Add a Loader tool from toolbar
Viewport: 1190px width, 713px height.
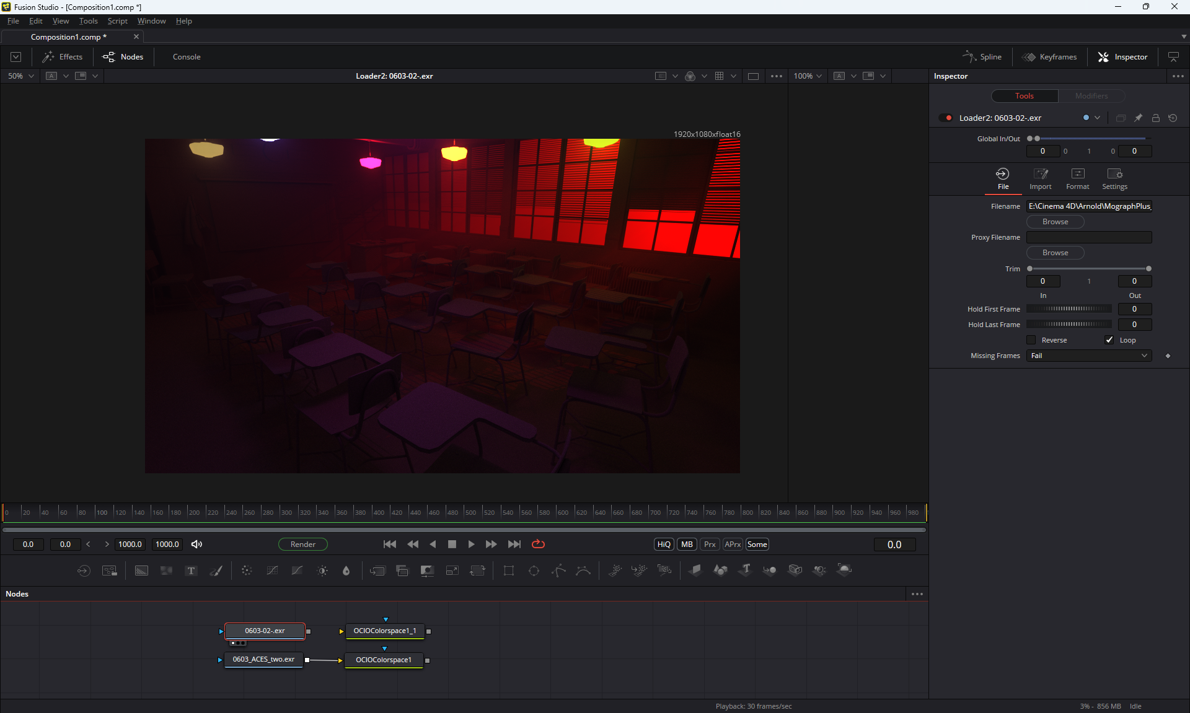(84, 571)
